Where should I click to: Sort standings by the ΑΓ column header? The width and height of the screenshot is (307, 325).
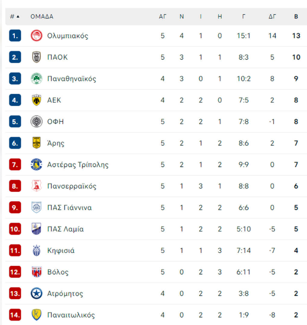163,16
